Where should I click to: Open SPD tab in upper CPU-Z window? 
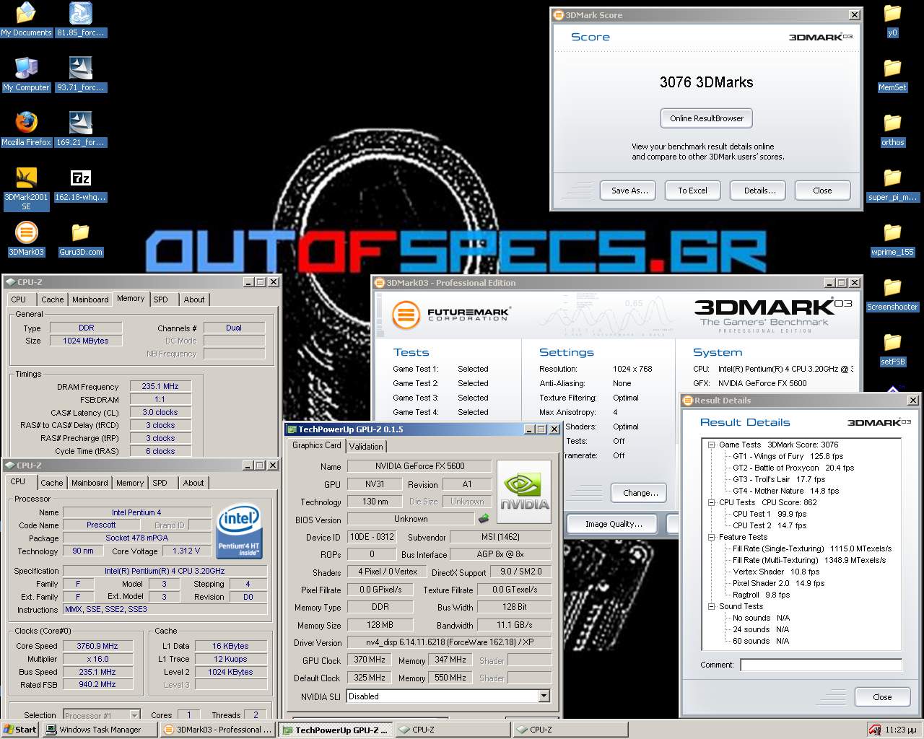pos(160,299)
